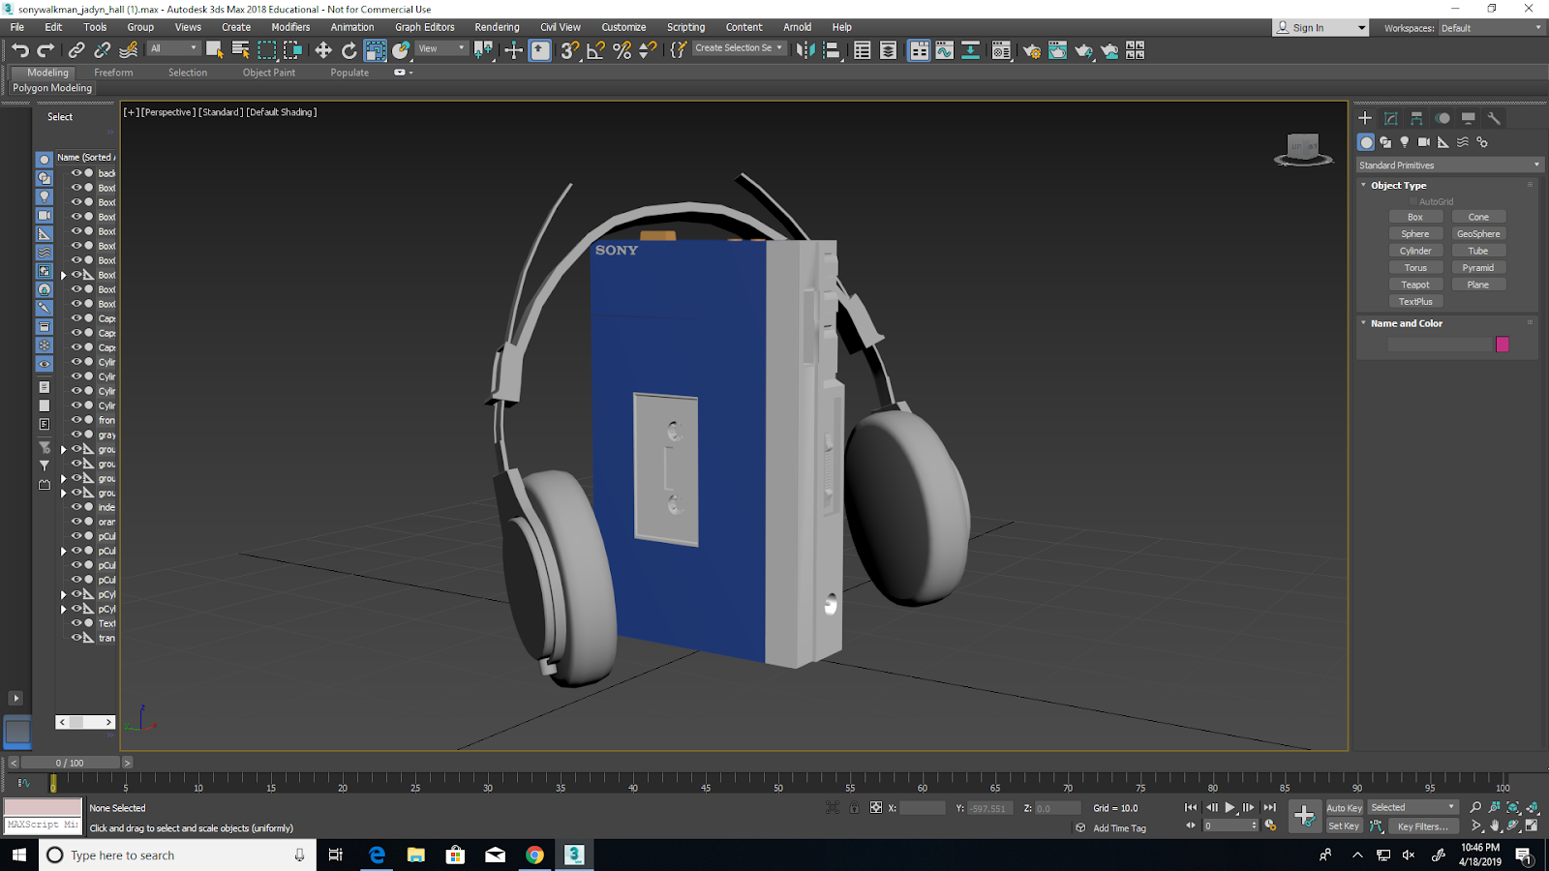Switch to the Freeform ribbon tab
The width and height of the screenshot is (1549, 871).
pos(113,72)
